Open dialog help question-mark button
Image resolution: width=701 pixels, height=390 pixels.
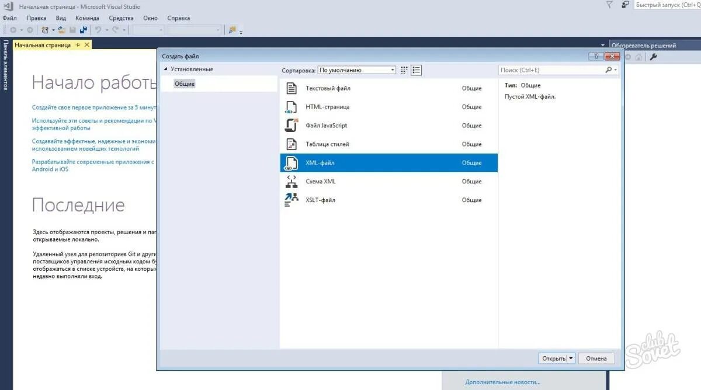pos(595,57)
